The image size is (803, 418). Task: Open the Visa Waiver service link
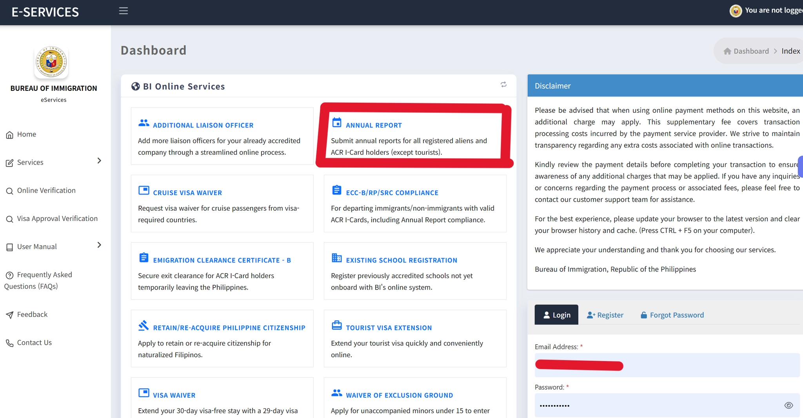pos(174,396)
